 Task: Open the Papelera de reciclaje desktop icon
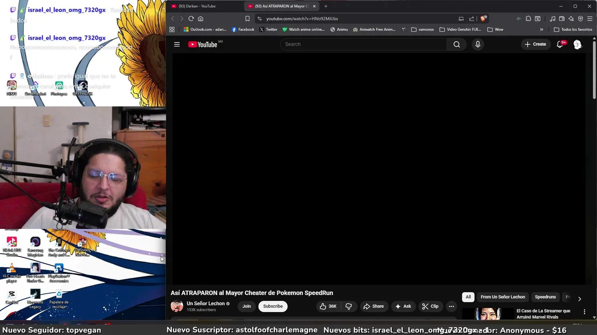59,299
